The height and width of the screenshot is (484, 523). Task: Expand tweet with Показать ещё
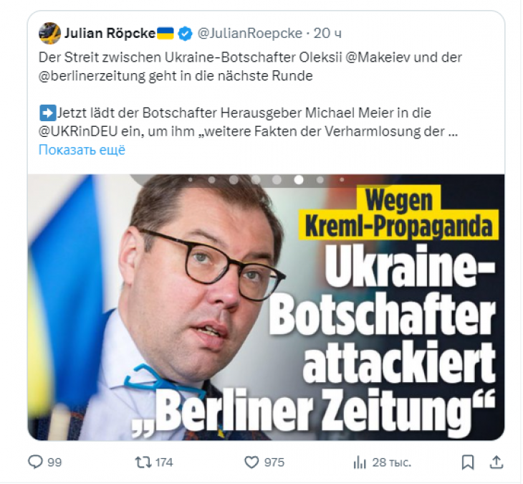82,150
